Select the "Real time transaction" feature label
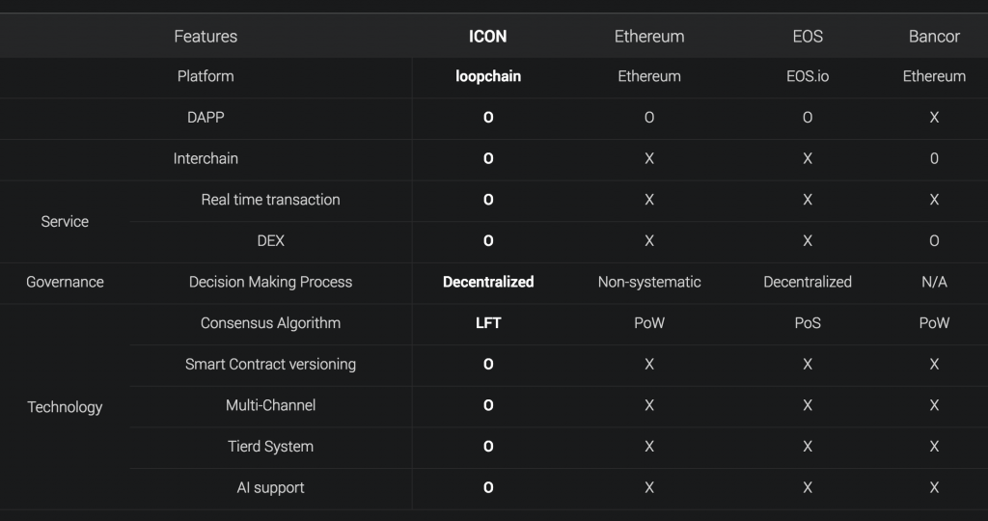This screenshot has width=988, height=521. click(x=270, y=200)
